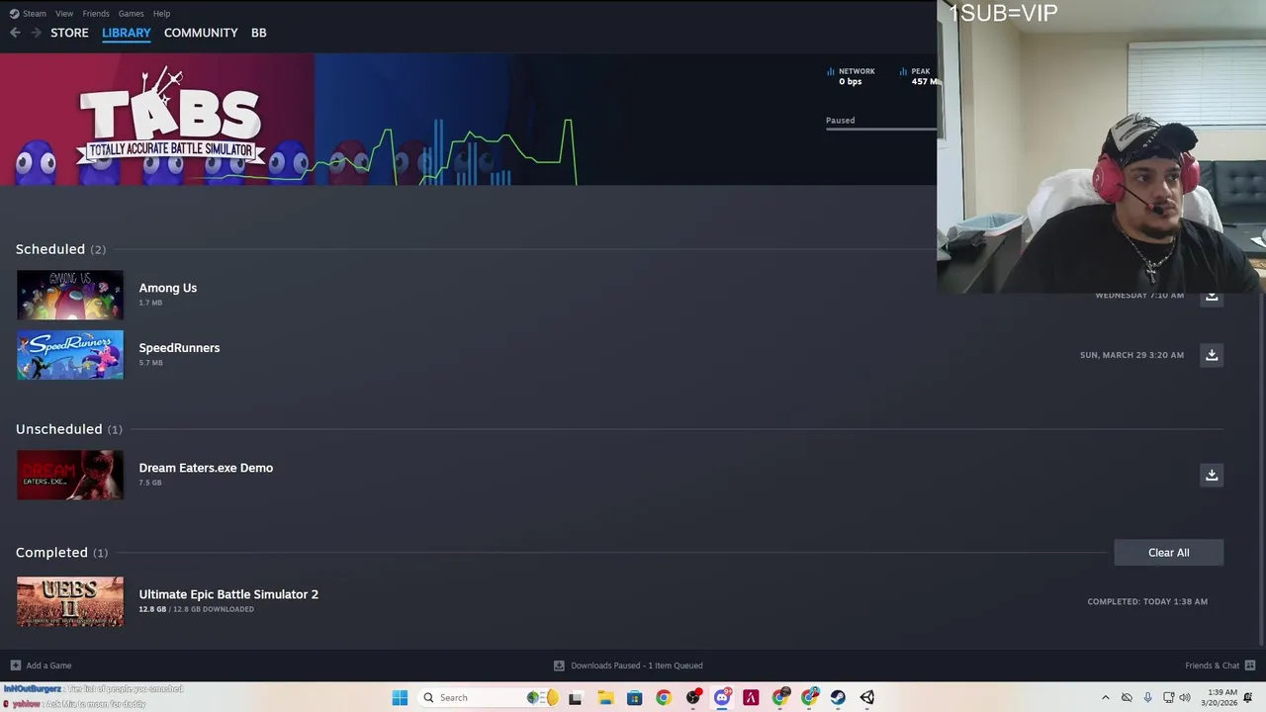Click the Dream Eaters.exe thumbnail
Image resolution: width=1266 pixels, height=712 pixels.
[x=70, y=475]
